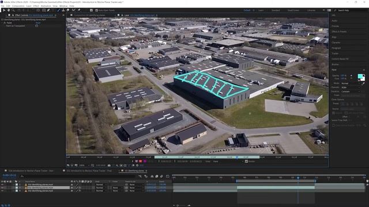Open layer 1 blending Mode dropdown
Image resolution: width=369 pixels, height=207 pixels.
101,185
